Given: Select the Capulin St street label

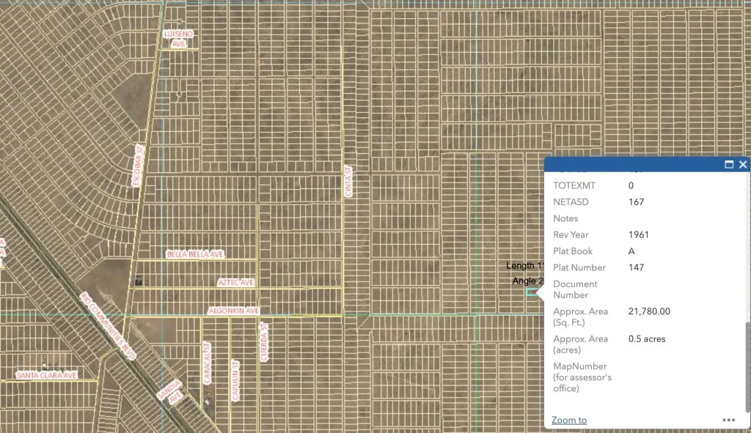Looking at the screenshot, I should [x=235, y=379].
